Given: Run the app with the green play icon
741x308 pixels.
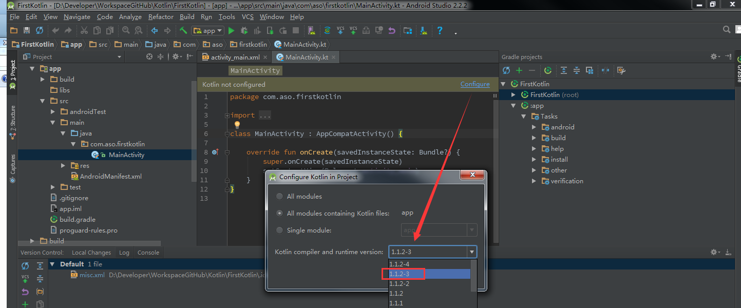Looking at the screenshot, I should tap(231, 31).
